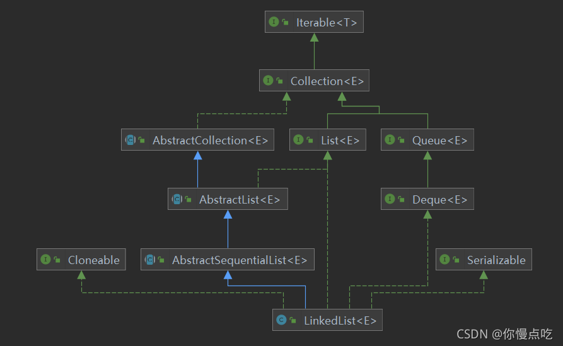
Task: Click the public lock icon on Iterable<T>
Action: pos(286,22)
